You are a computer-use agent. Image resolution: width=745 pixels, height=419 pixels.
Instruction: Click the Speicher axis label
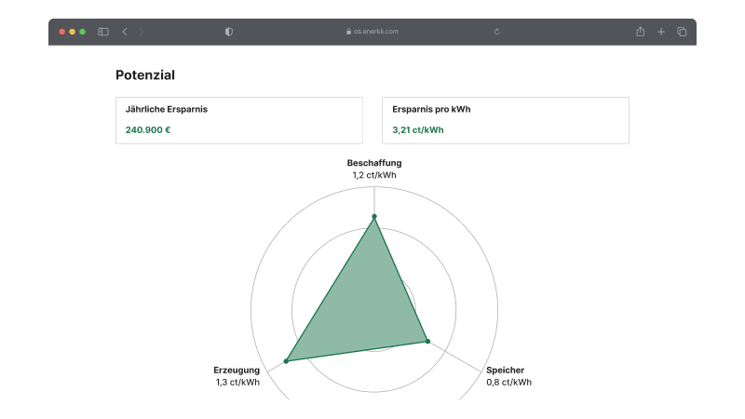(505, 370)
